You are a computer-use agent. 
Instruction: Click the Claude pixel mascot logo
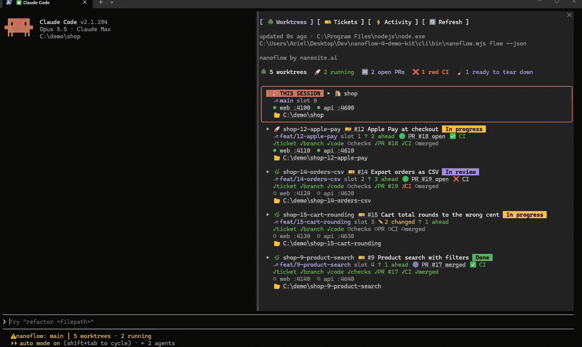19,27
